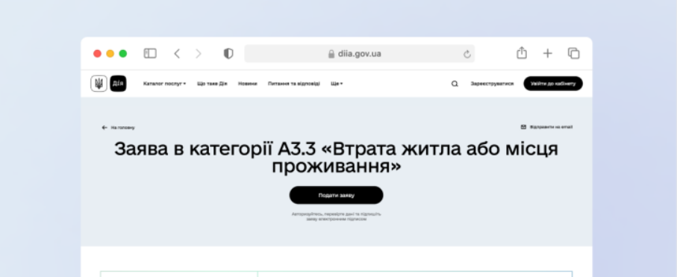Screen dimensions: 677x277
Task: Expand the Ще dropdown menu
Action: point(337,84)
